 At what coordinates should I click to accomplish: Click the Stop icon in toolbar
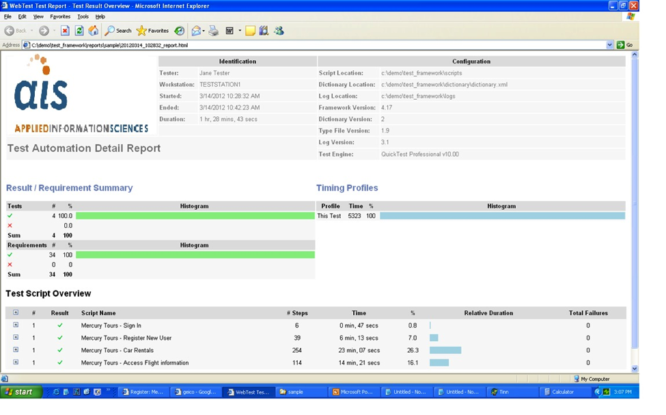coord(65,31)
